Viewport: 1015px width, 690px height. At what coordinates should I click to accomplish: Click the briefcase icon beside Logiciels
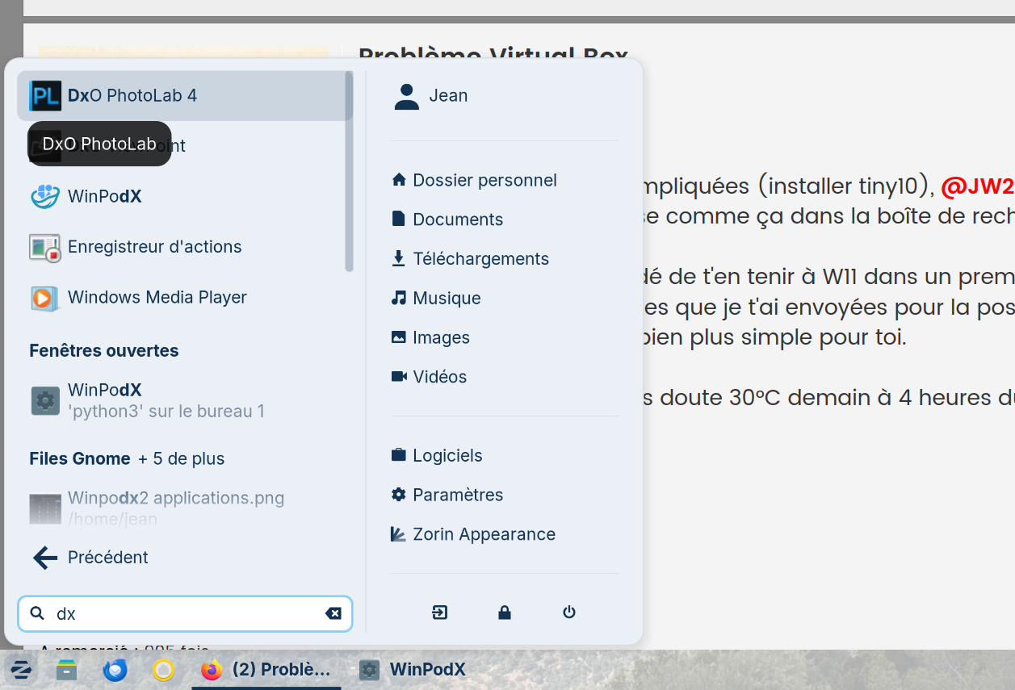coord(398,455)
